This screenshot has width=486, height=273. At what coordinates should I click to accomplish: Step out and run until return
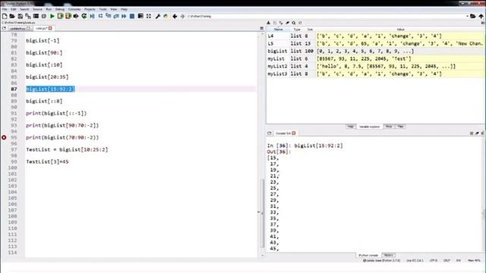coord(116,16)
